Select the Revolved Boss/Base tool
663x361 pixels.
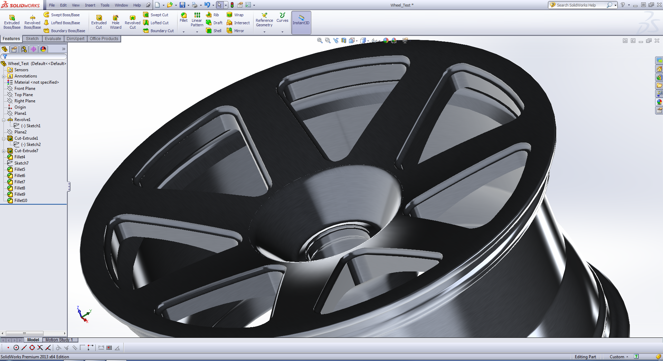pos(32,22)
